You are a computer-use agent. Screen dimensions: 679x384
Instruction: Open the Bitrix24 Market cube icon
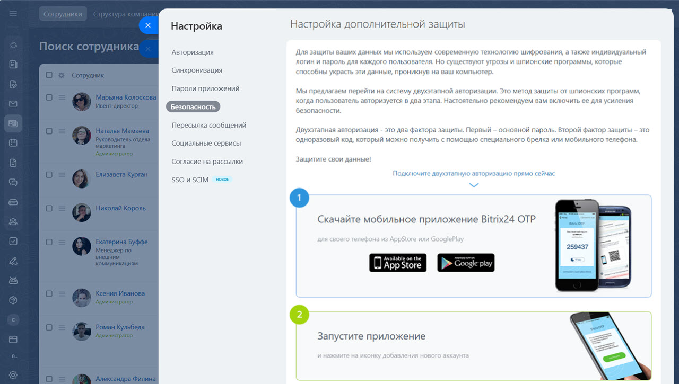pos(13,299)
